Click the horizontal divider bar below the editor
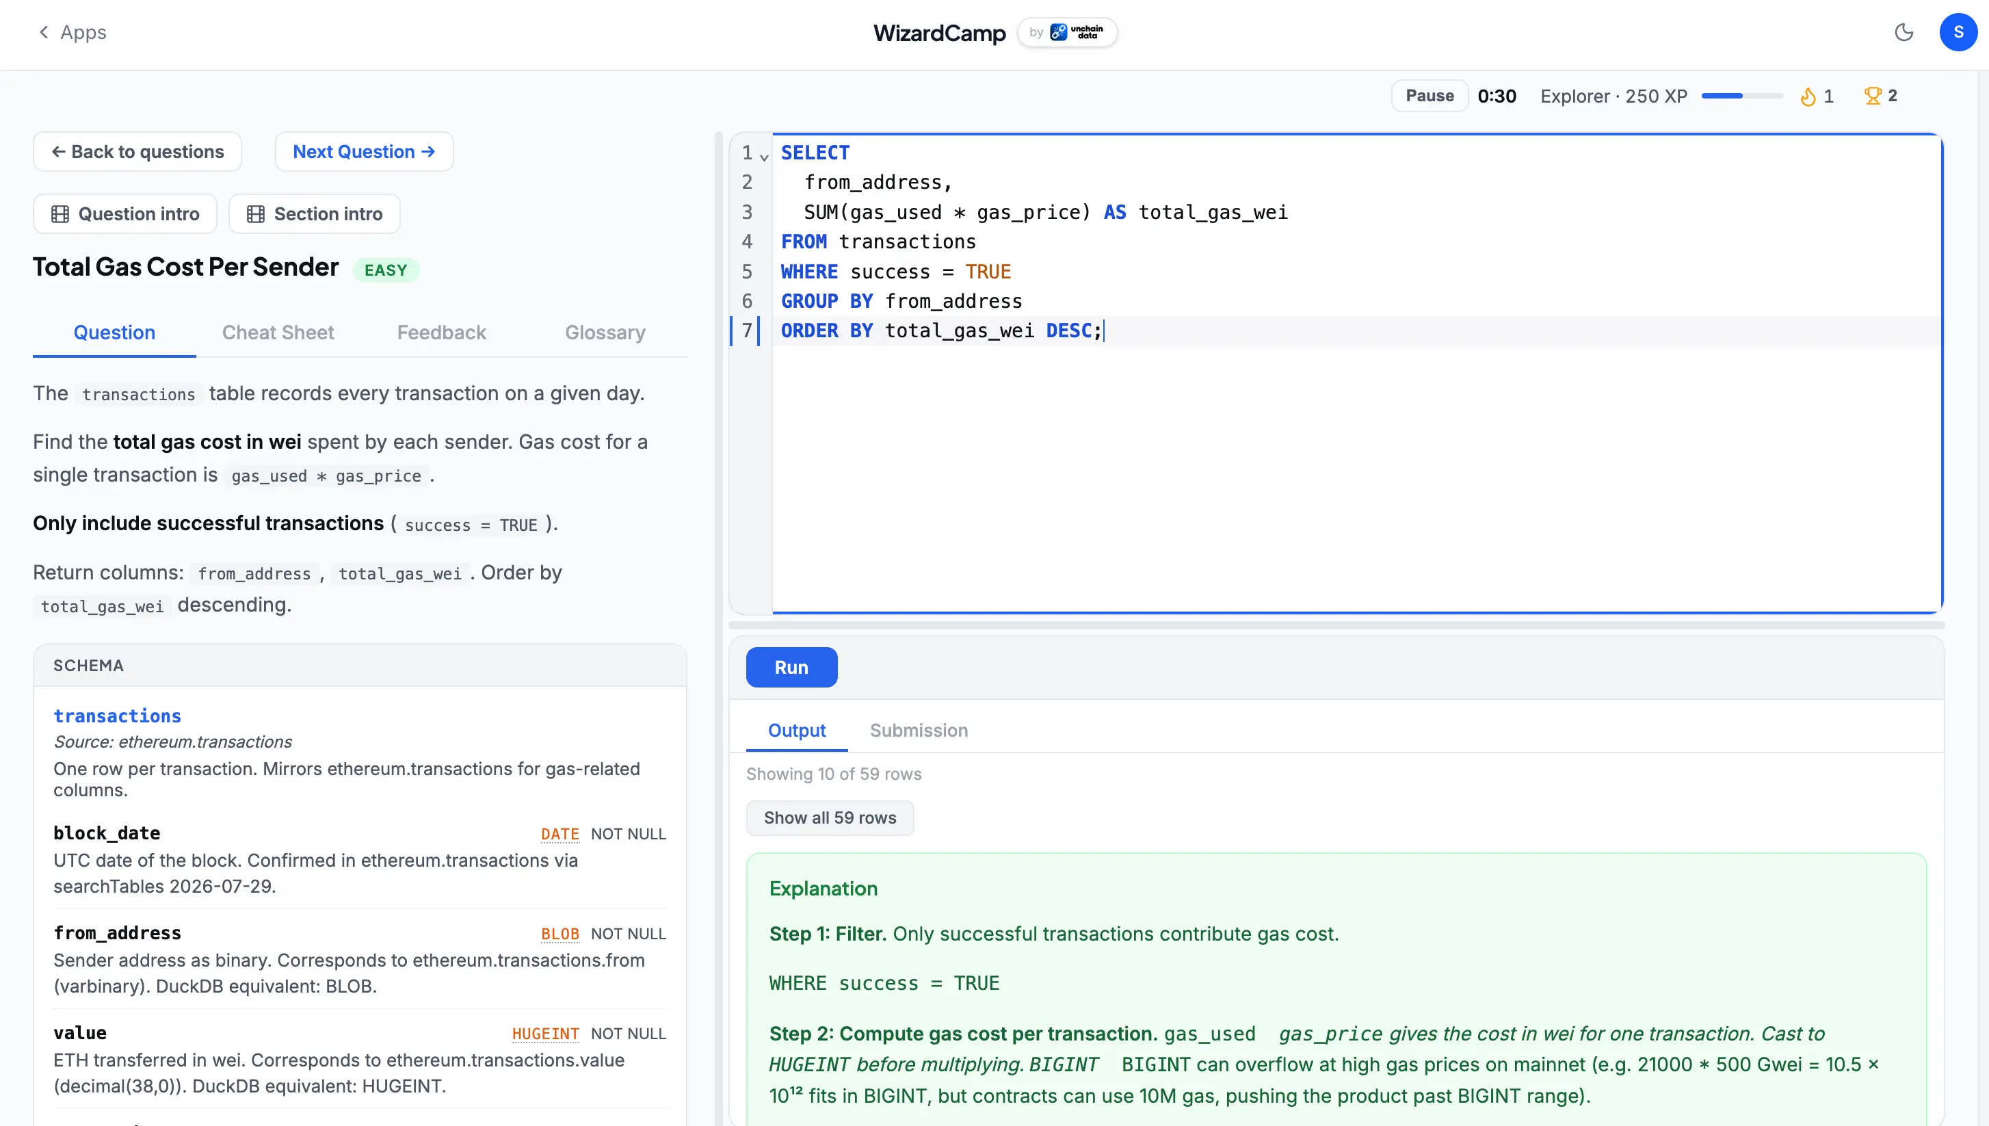1989x1126 pixels. pos(1336,625)
